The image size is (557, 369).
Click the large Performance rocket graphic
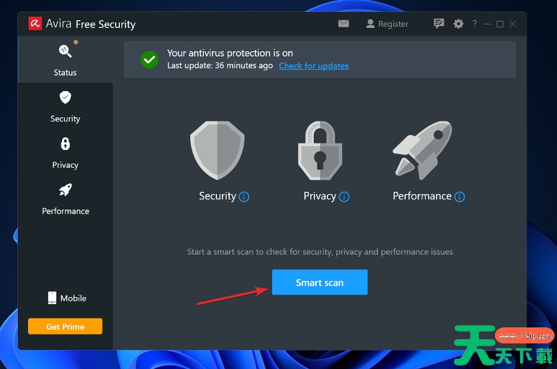tap(422, 151)
